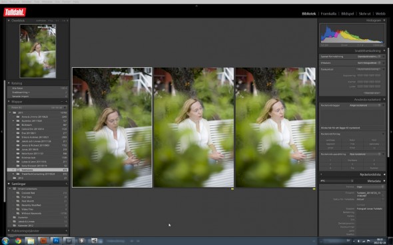Open the Skriv ut module
The width and height of the screenshot is (393, 245).
pyautogui.click(x=364, y=13)
